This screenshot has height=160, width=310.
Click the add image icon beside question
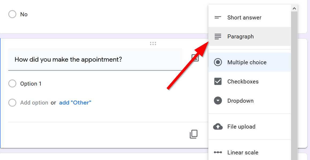(195, 58)
